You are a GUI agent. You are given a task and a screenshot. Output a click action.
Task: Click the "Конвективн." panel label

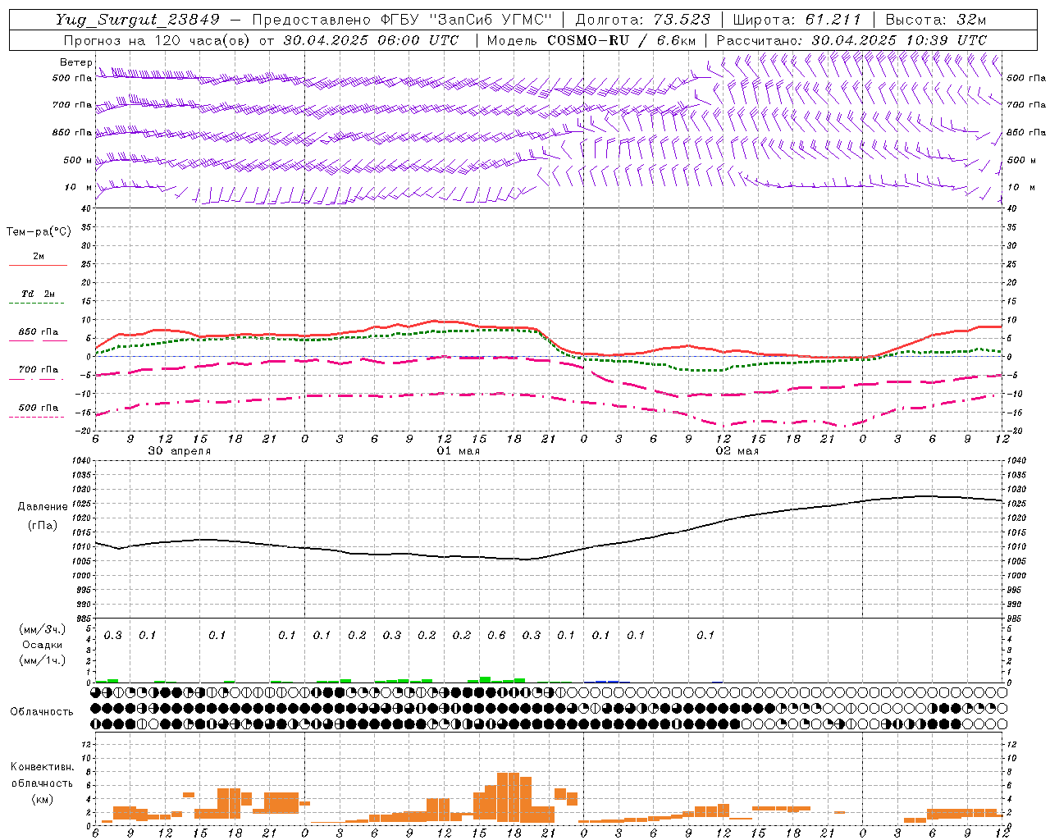pyautogui.click(x=42, y=766)
